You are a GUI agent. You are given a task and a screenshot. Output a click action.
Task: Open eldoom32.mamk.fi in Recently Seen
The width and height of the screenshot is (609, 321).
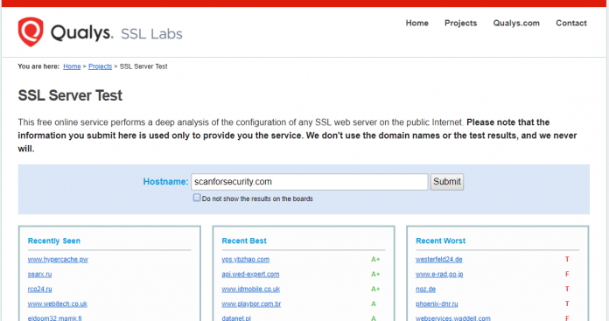(x=55, y=318)
